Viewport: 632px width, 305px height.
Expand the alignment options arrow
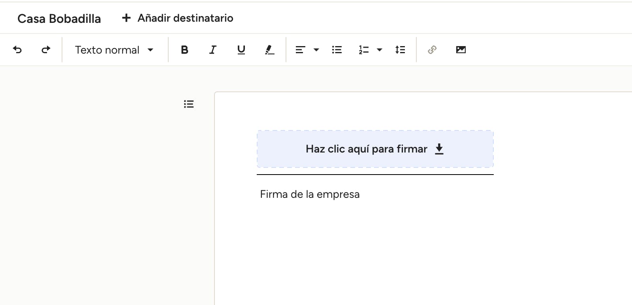pos(316,50)
